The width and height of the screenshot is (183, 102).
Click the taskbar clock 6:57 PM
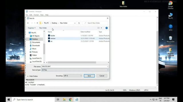[x=166, y=99]
